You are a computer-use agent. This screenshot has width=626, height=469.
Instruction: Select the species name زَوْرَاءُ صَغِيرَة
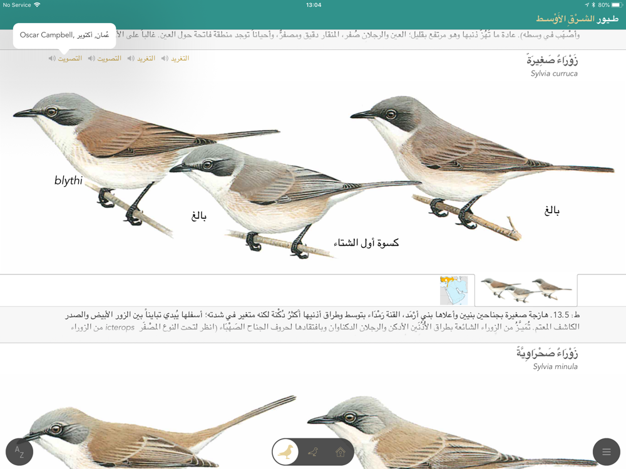(552, 60)
